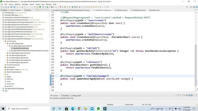Minimize the Project Explorer view
The height and width of the screenshot is (111, 198).
click(x=45, y=10)
